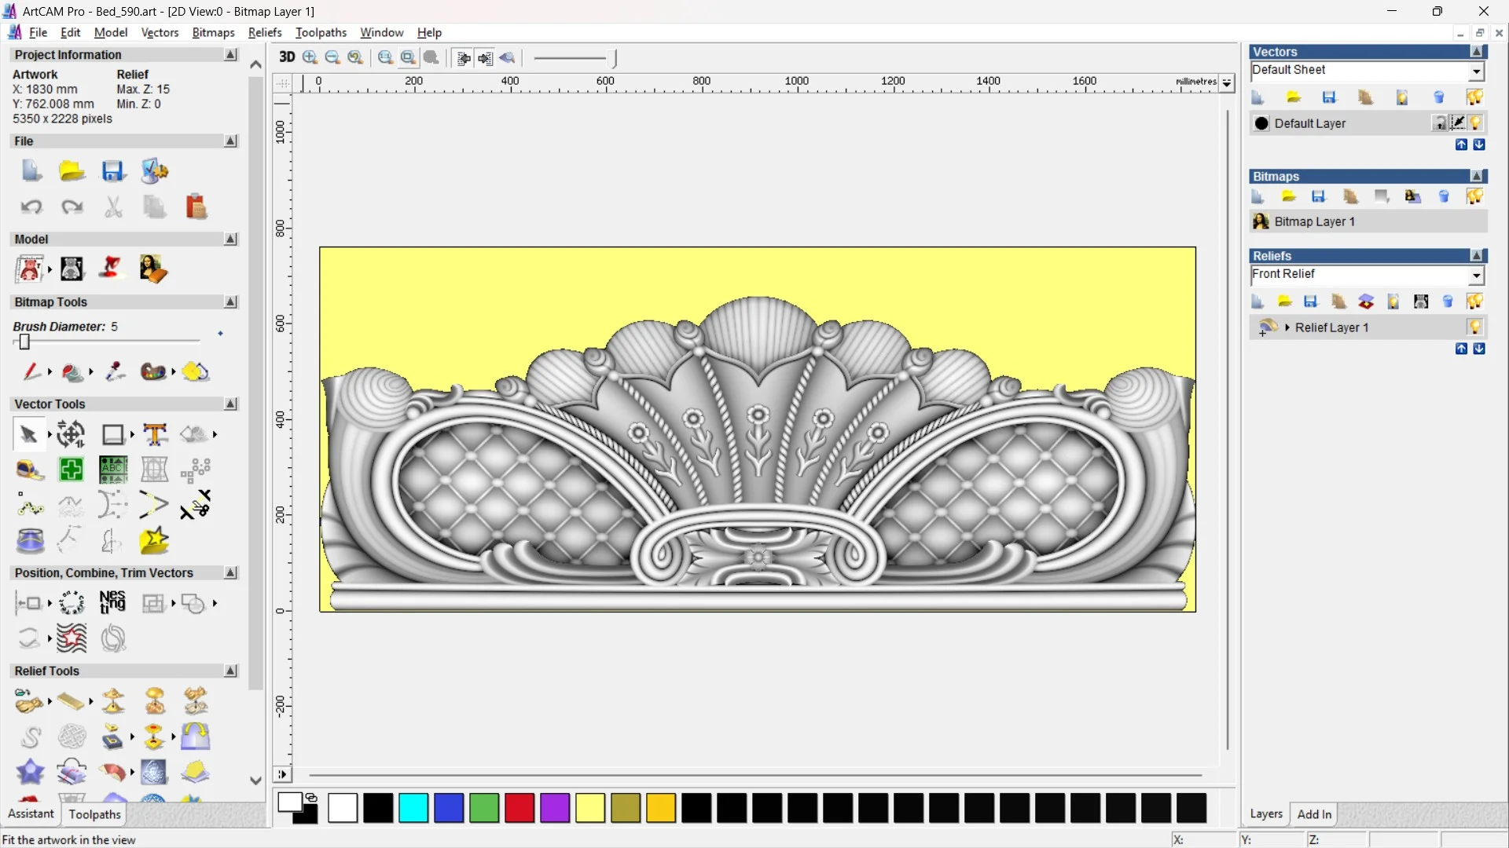1509x848 pixels.
Task: Open the Nesting tool
Action: 112,603
